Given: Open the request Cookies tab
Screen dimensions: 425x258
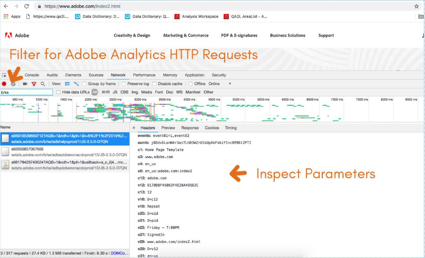Looking at the screenshot, I should [x=212, y=128].
